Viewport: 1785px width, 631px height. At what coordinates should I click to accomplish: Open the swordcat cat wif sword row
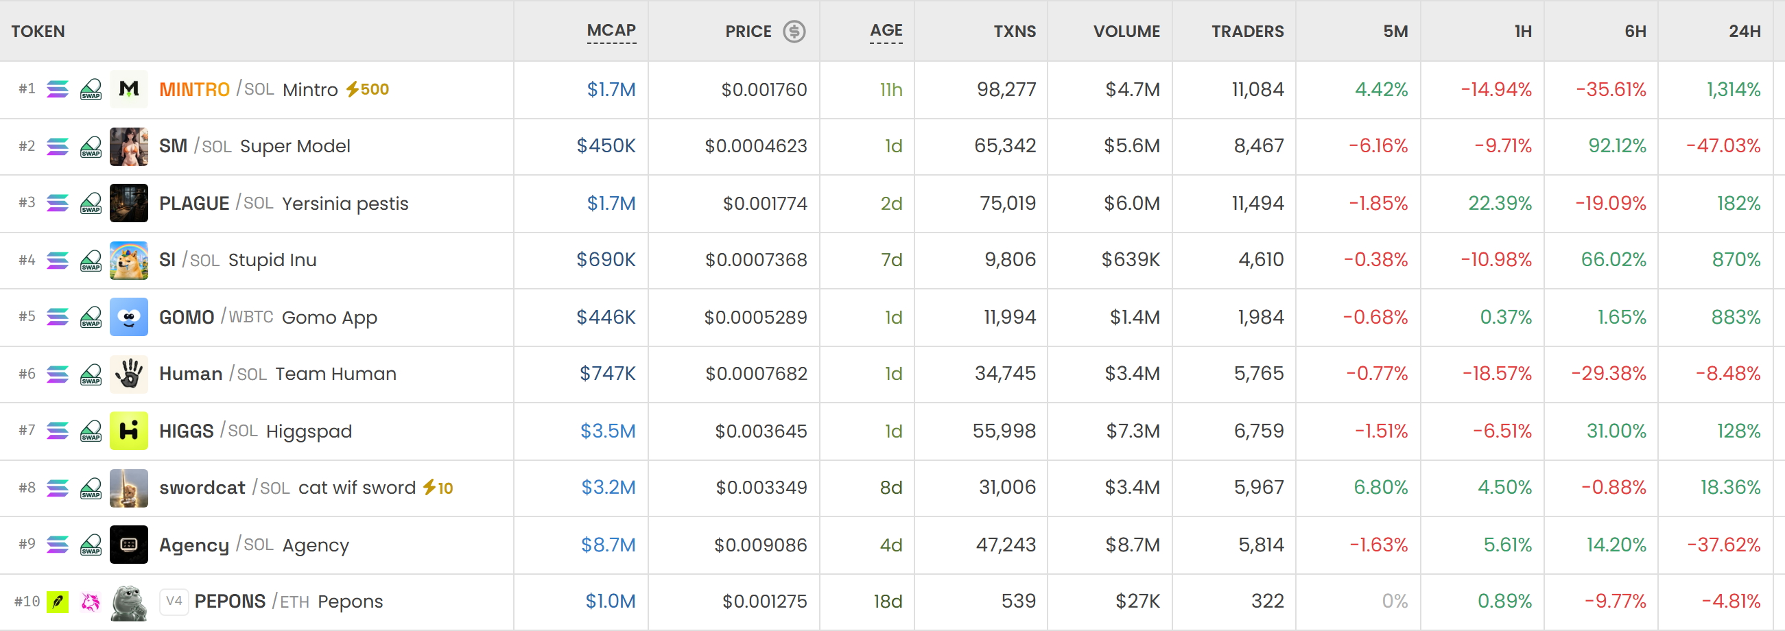pyautogui.click(x=892, y=488)
